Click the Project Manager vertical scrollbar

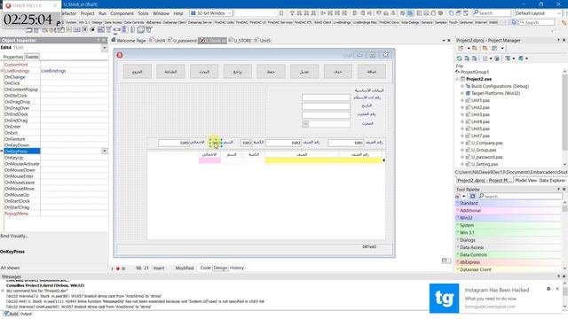tap(564, 118)
